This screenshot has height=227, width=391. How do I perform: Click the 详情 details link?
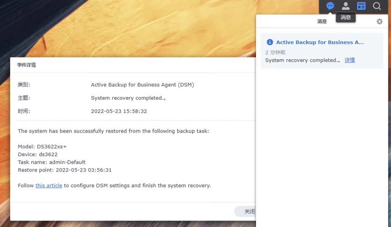click(350, 60)
